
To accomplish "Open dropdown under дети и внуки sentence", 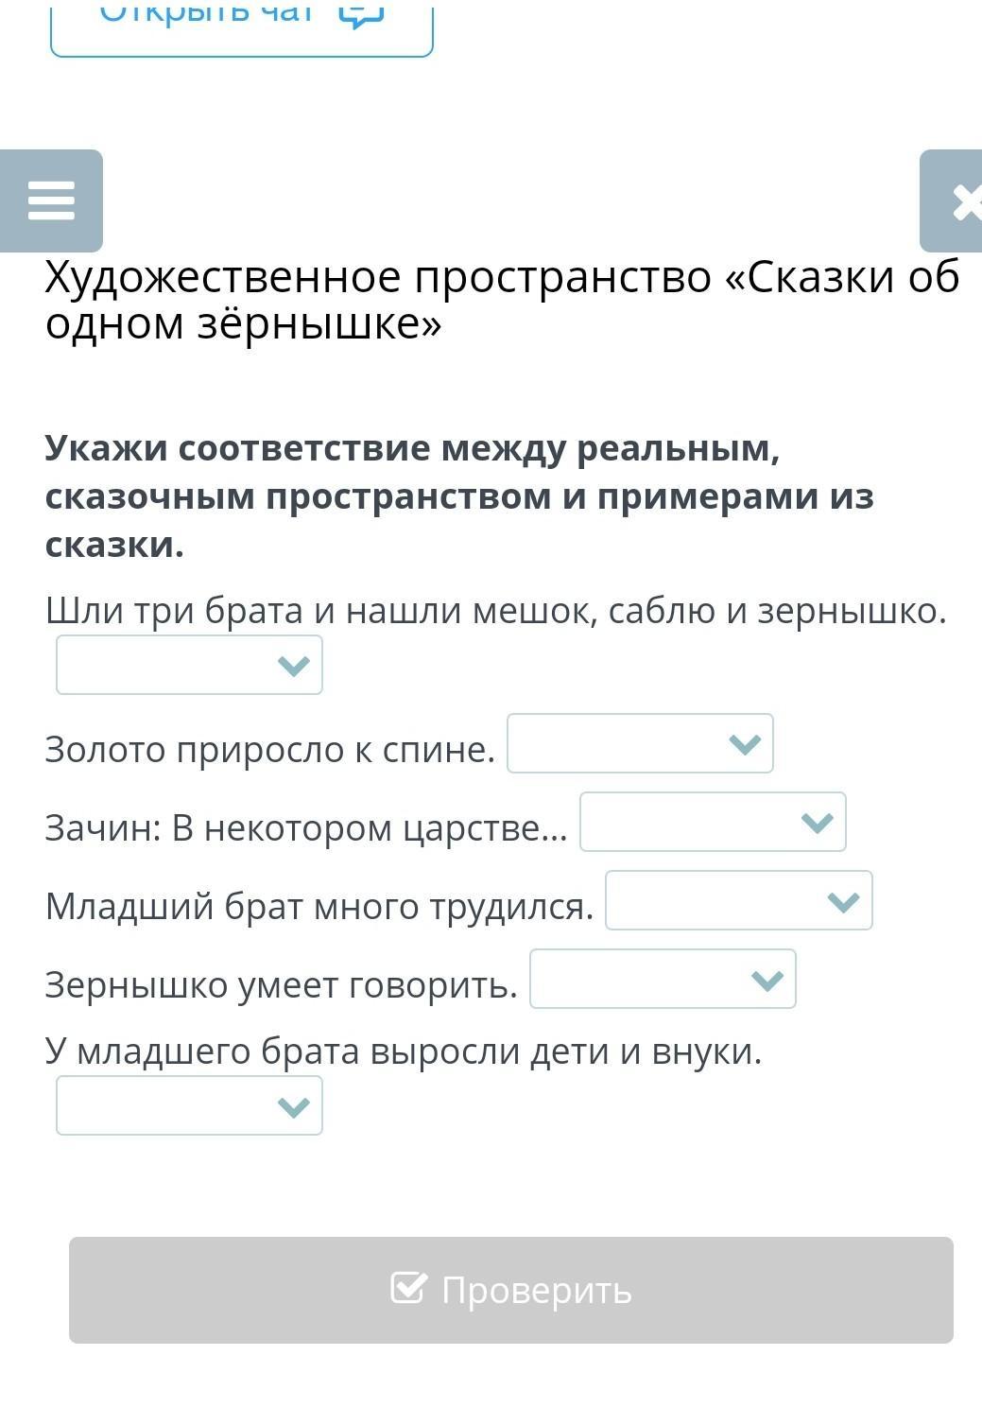I will 189,1105.
